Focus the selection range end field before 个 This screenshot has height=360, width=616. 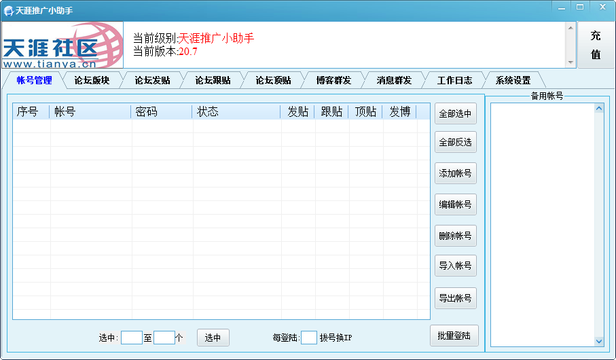164,338
